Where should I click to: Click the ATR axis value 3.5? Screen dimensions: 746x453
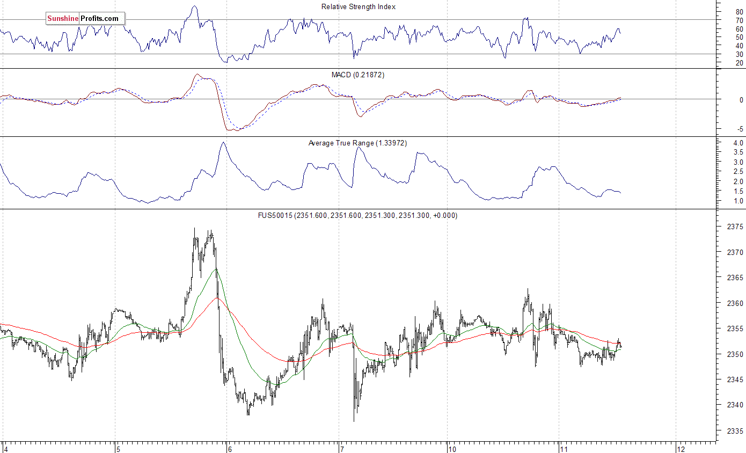pyautogui.click(x=738, y=152)
